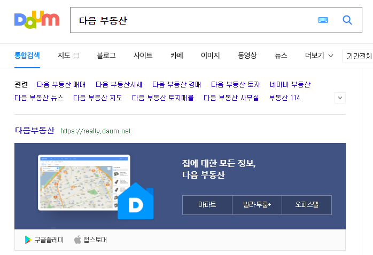Click the Google Play icon
The image size is (373, 255).
click(x=28, y=240)
